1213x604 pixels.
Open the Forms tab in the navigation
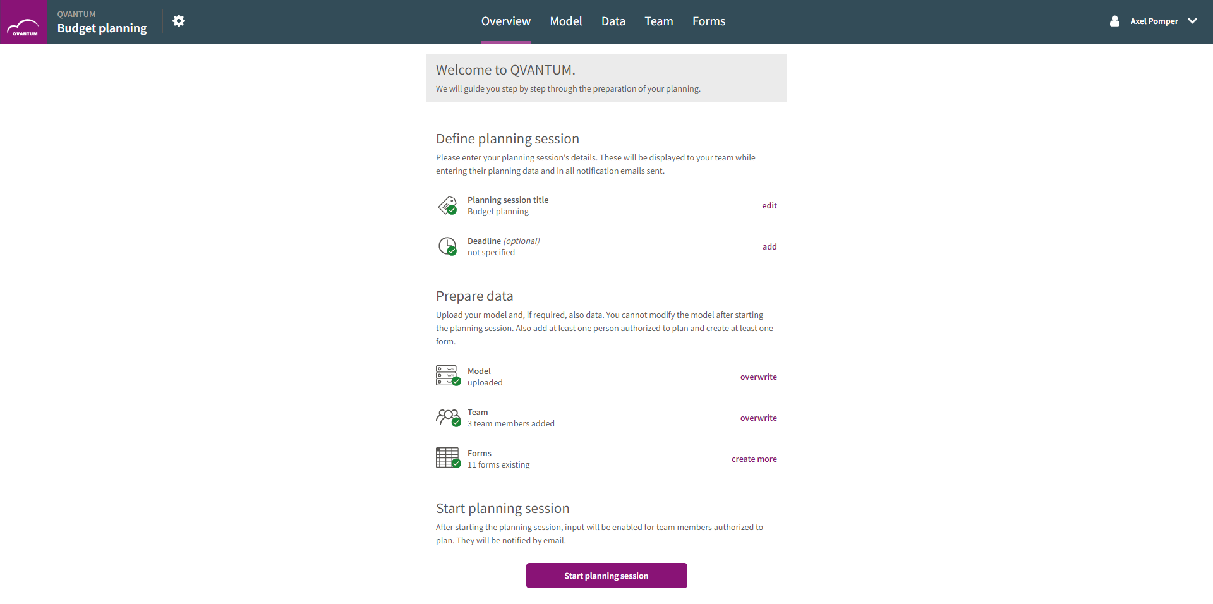click(x=708, y=21)
